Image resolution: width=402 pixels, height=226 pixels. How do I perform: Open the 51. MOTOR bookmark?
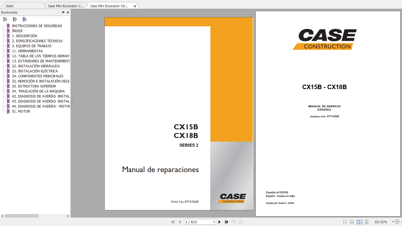21,111
